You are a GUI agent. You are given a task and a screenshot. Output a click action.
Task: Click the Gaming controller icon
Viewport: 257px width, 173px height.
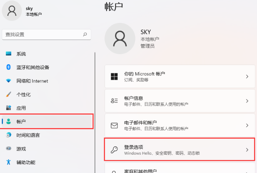pos(8,149)
